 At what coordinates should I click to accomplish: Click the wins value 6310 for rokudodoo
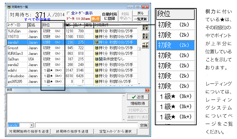coord(69,76)
